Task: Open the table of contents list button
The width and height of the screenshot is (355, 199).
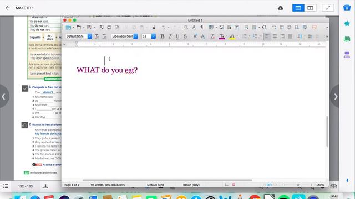Action: coord(6,186)
